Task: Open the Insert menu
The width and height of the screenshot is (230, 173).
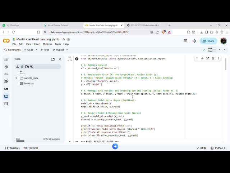Action: coord(37,44)
